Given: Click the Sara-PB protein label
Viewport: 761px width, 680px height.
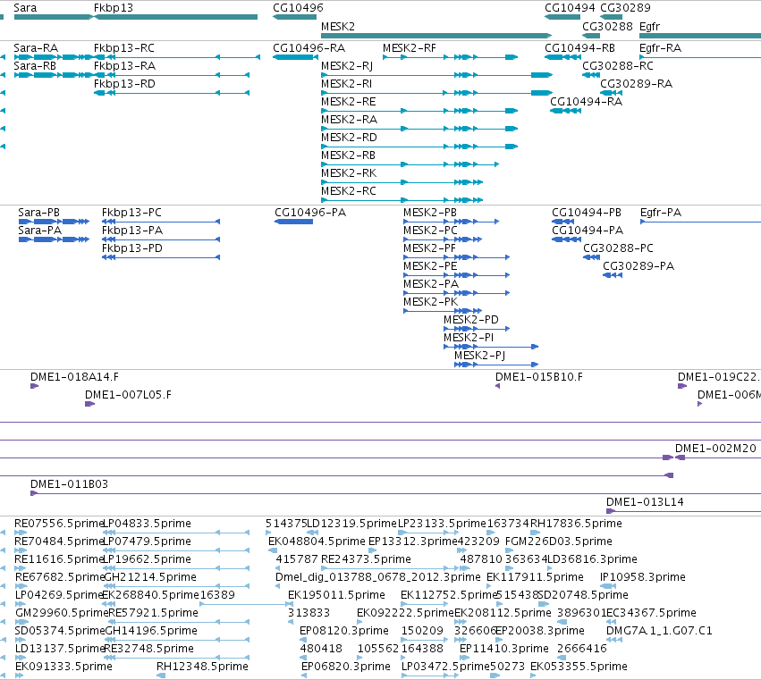Looking at the screenshot, I should point(38,213).
